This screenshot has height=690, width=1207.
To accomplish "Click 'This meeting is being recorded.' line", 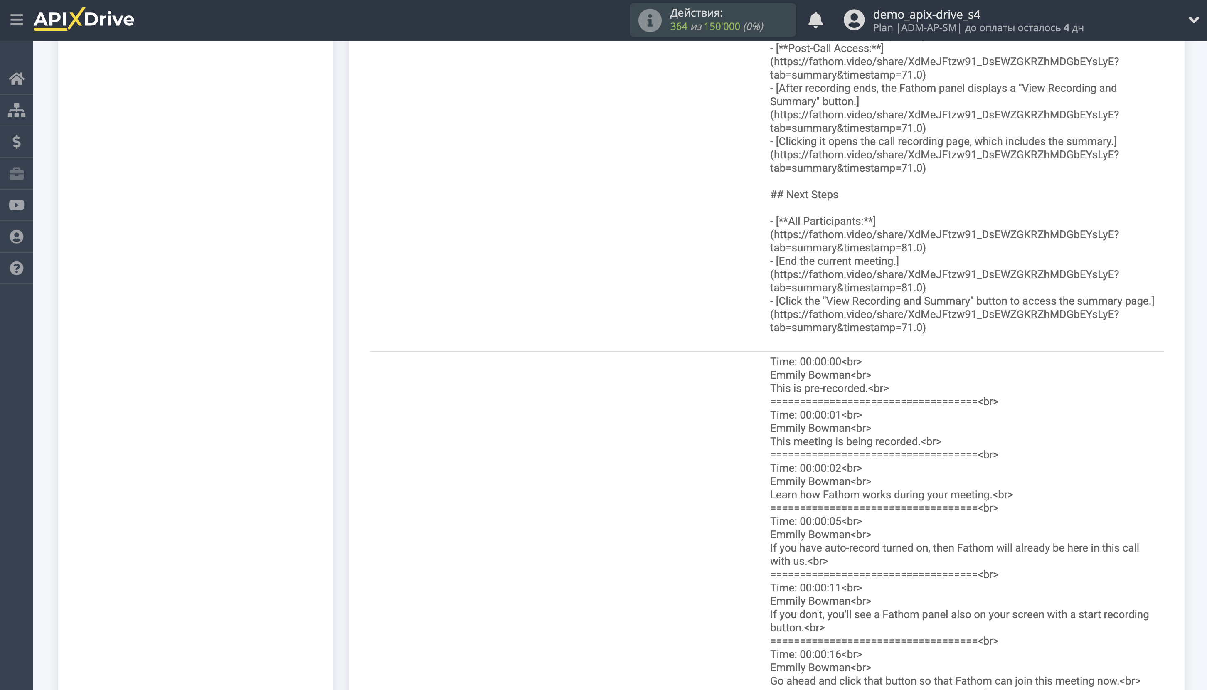I will tap(855, 442).
